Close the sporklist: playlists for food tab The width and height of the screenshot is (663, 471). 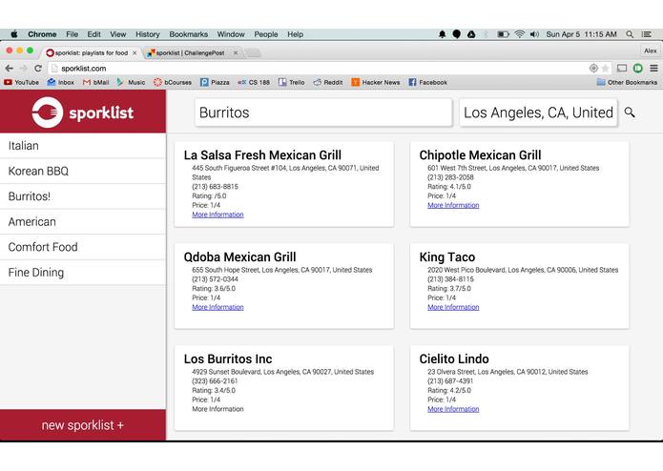tap(135, 52)
